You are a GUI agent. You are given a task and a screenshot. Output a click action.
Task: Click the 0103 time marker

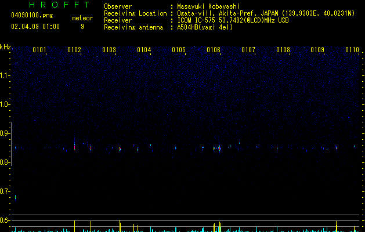coord(109,50)
